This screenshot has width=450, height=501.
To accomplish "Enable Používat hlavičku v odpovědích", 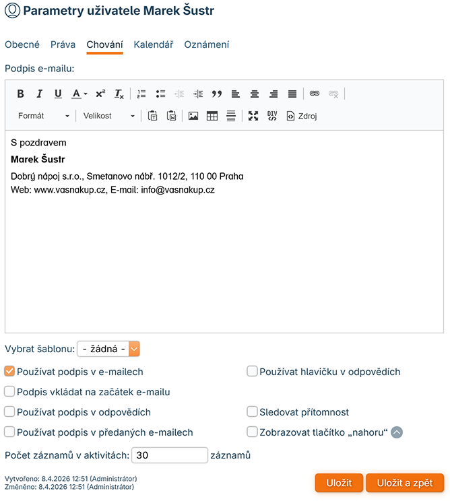I will tap(252, 371).
